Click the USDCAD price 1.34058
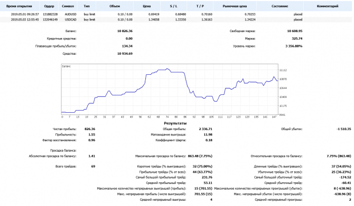The image size is (354, 206). click(x=154, y=19)
